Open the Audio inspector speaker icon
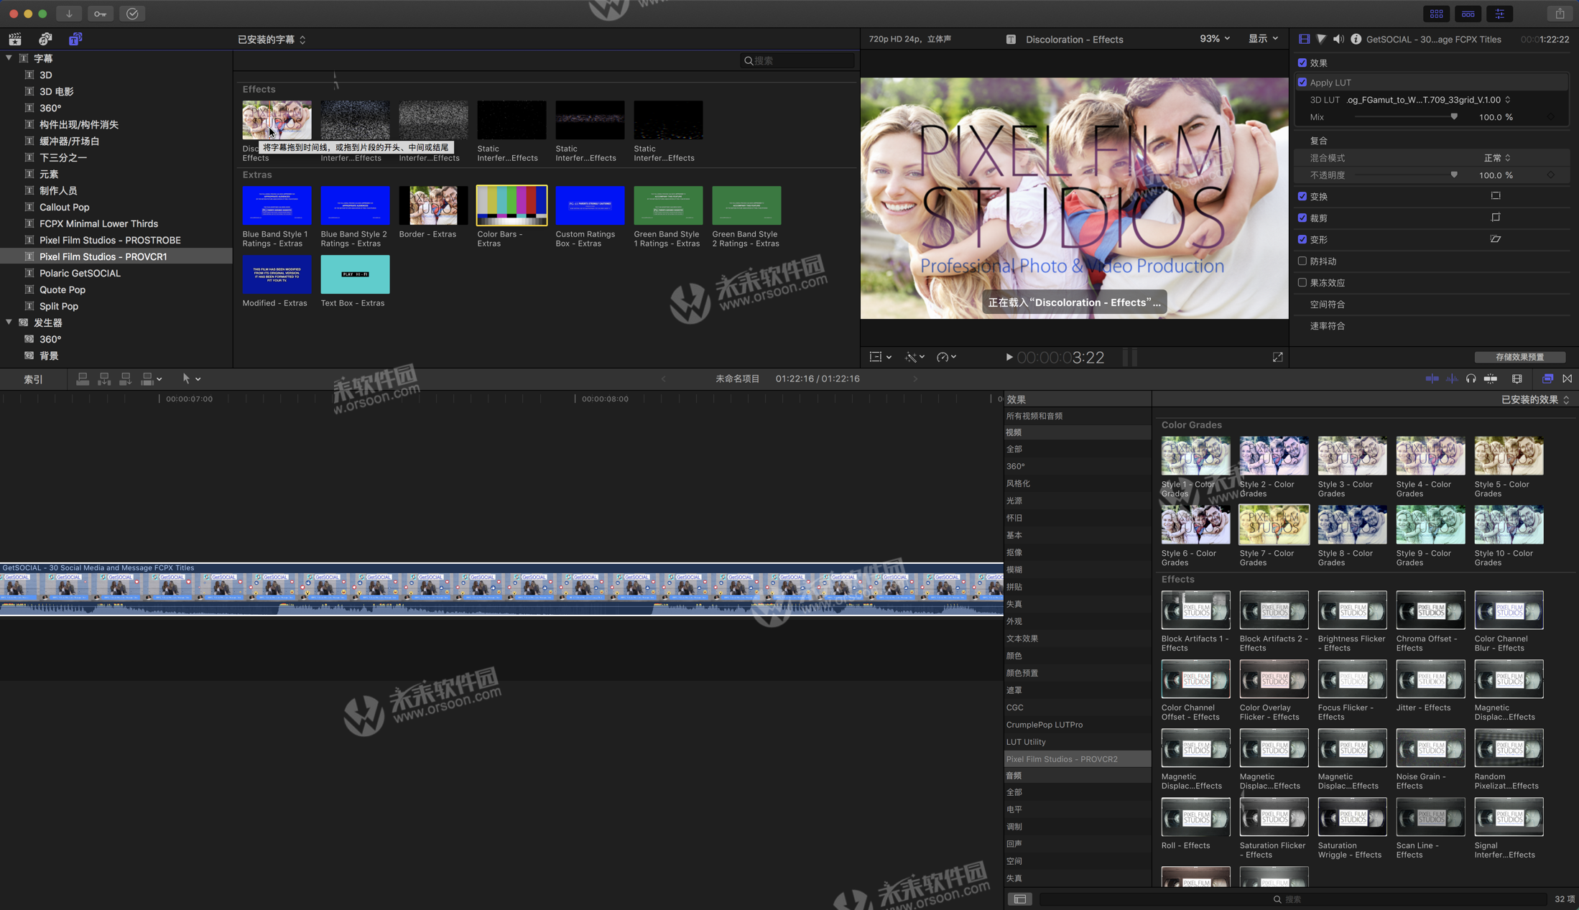 point(1338,39)
